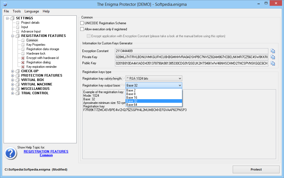This screenshot has height=178, width=284.
Task: Expand the CHECK-UP node
Action: (12, 71)
